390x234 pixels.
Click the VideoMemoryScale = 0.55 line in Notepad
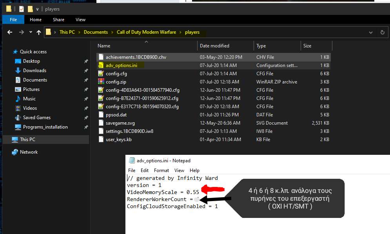(x=163, y=192)
